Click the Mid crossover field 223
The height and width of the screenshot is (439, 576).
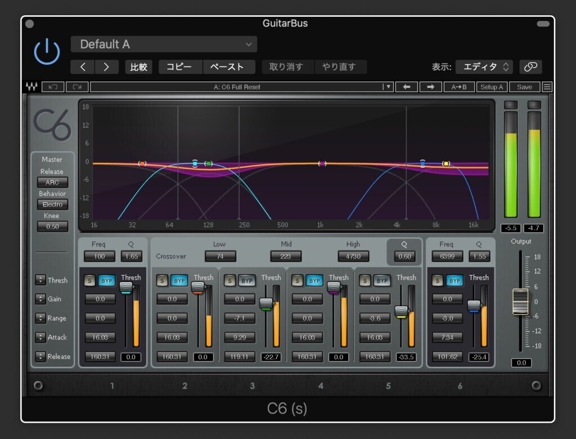click(x=285, y=256)
